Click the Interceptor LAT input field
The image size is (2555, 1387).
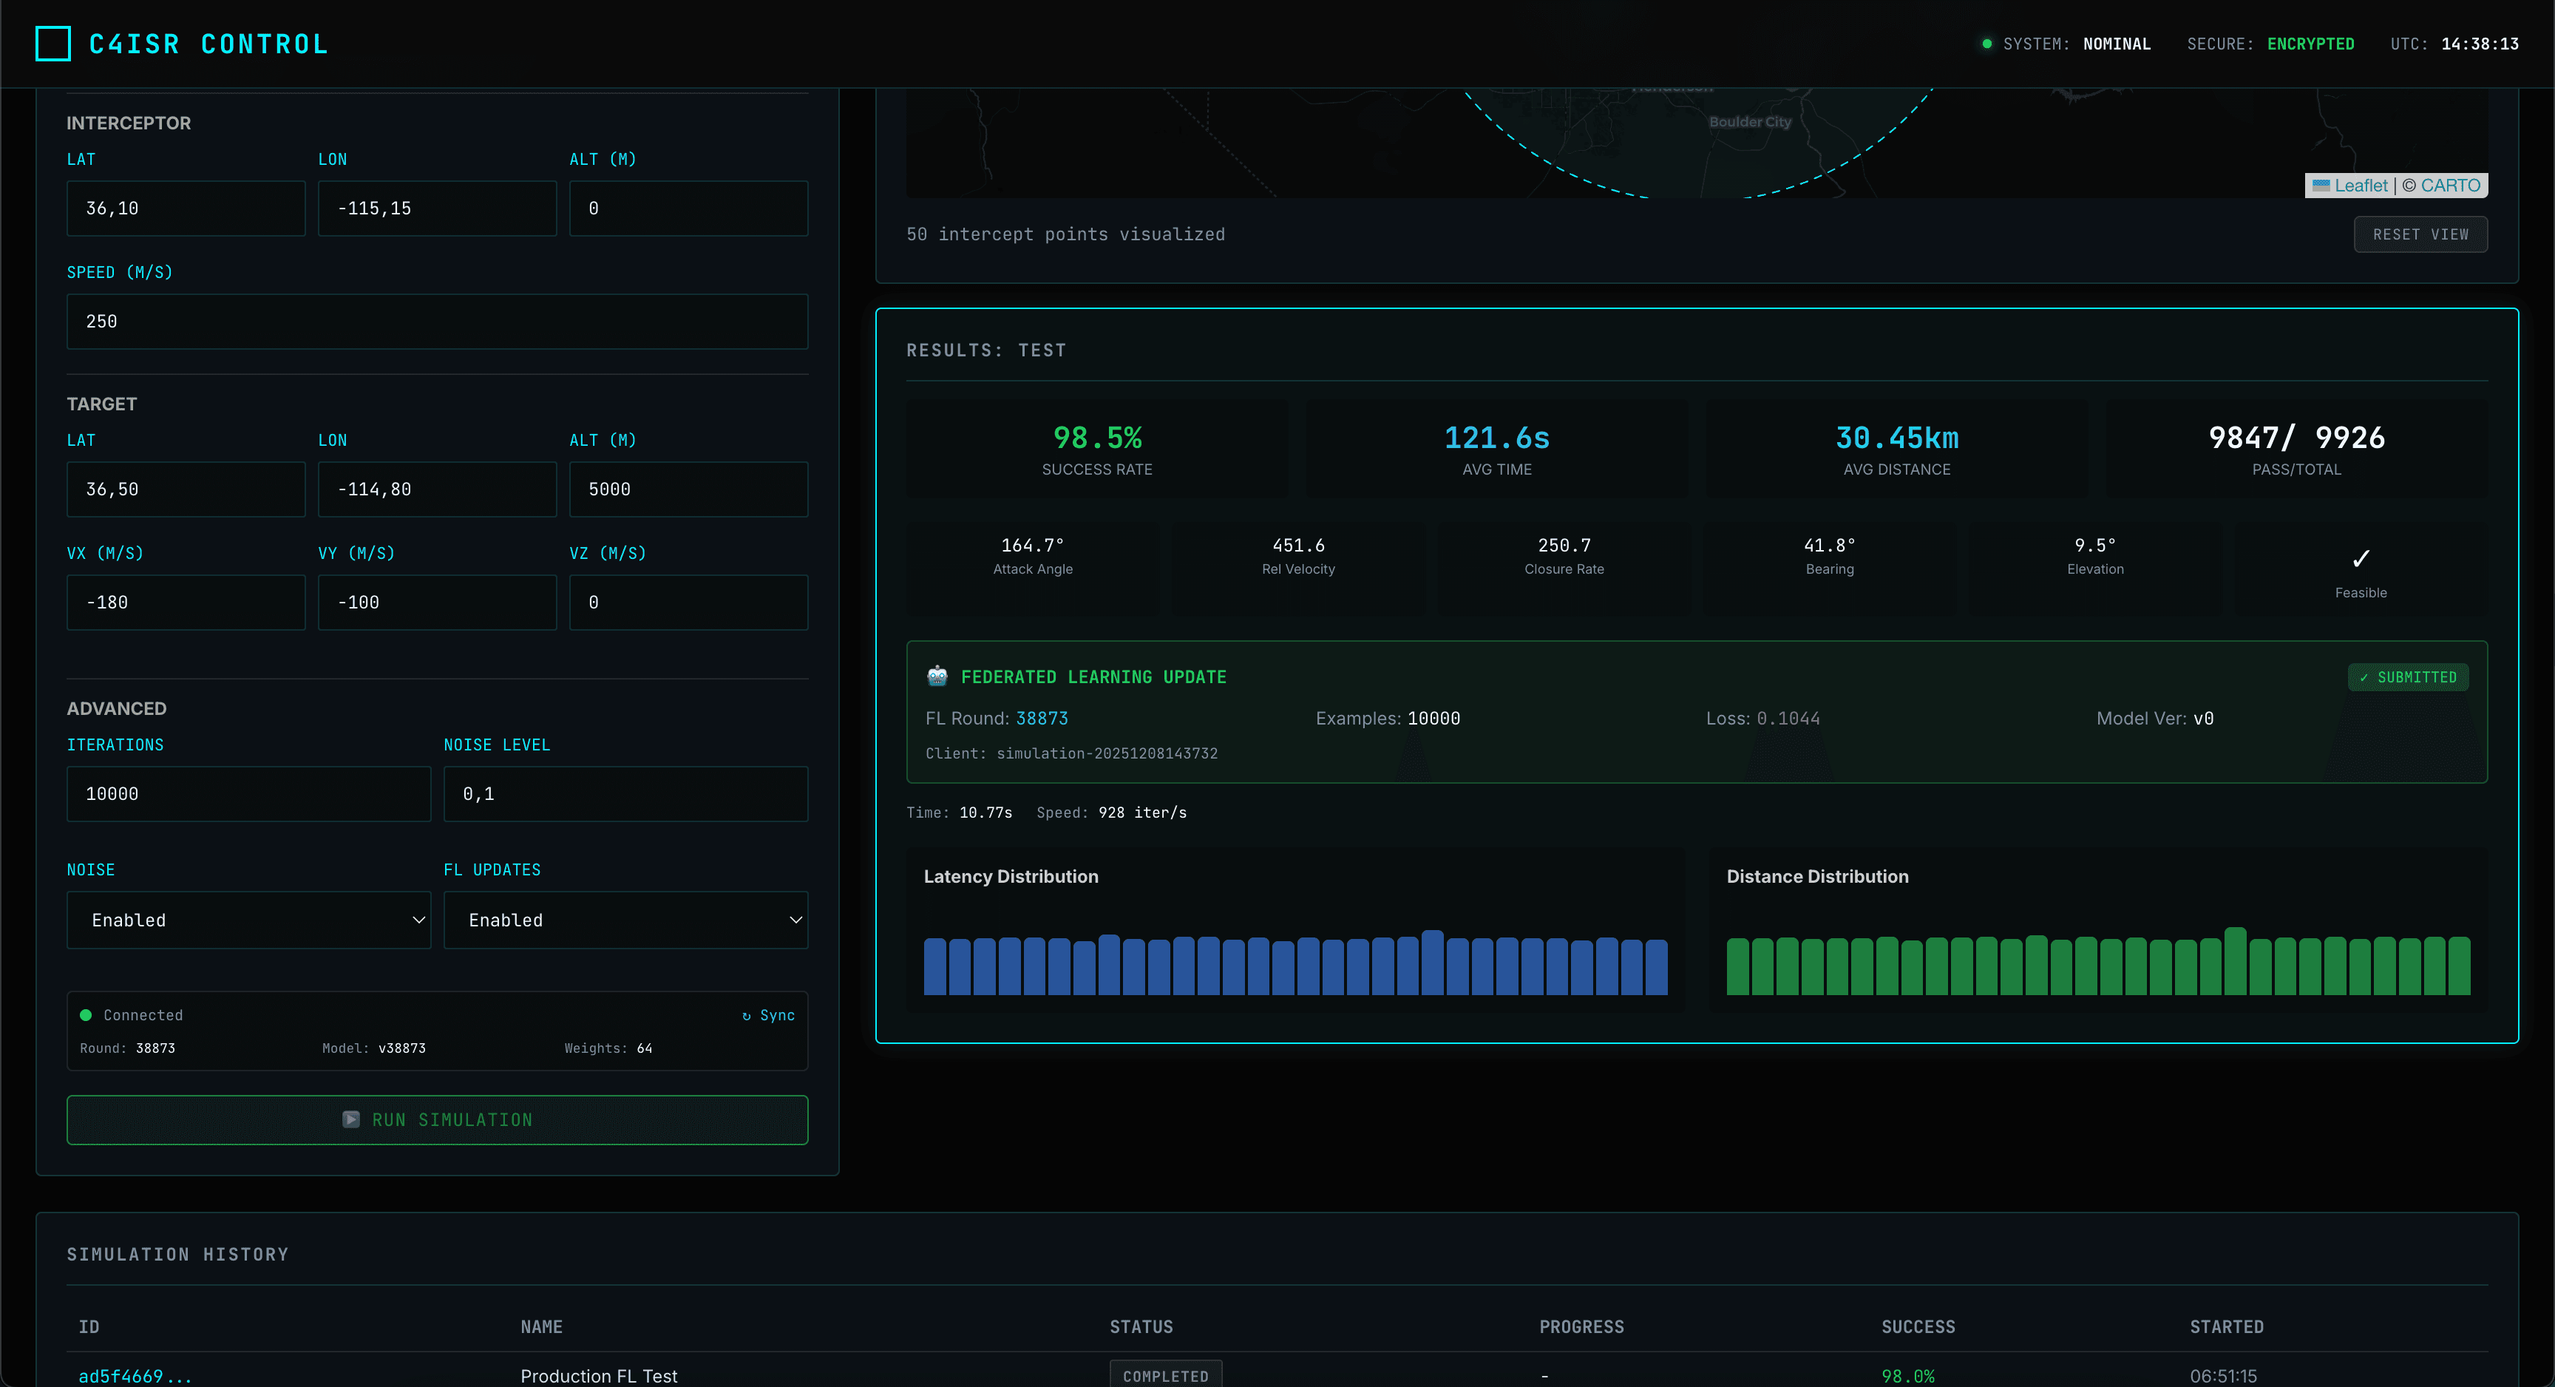(x=185, y=207)
